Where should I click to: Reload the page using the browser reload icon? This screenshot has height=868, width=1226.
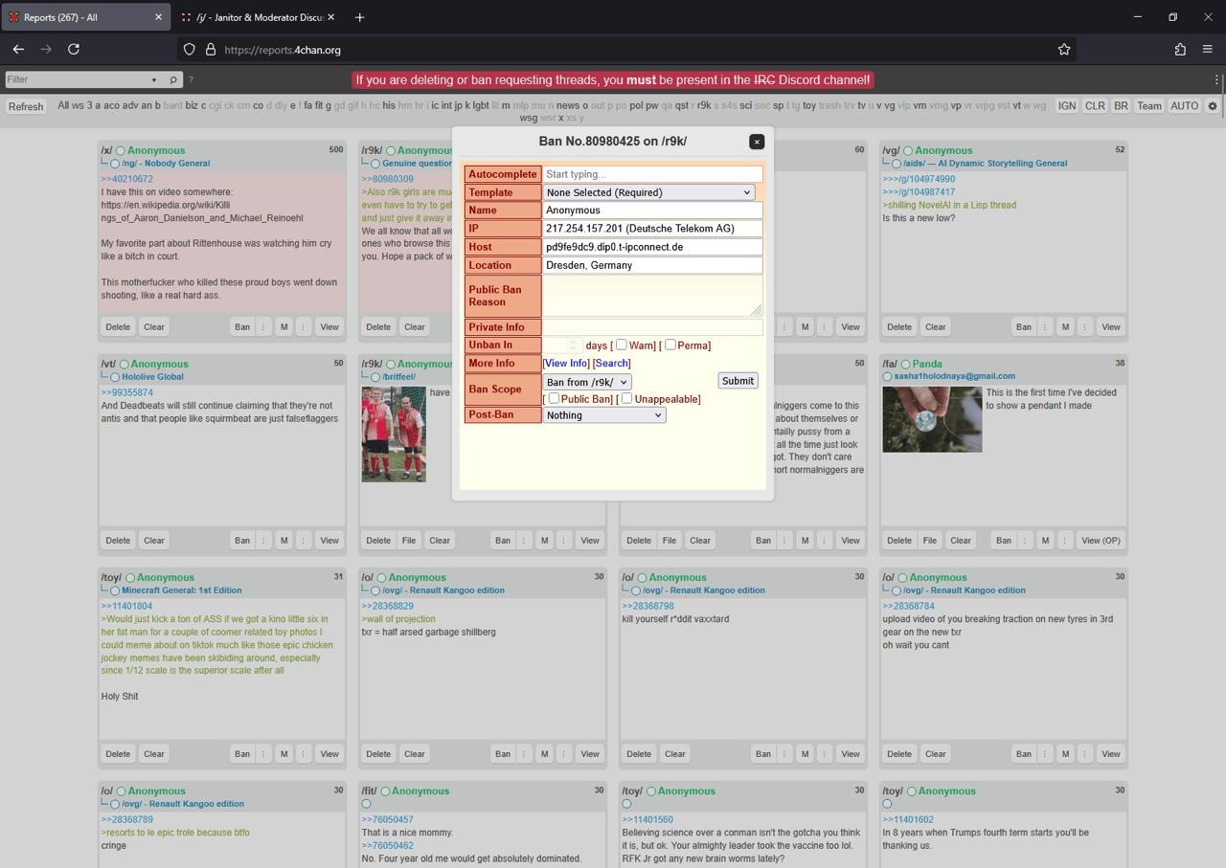point(74,50)
